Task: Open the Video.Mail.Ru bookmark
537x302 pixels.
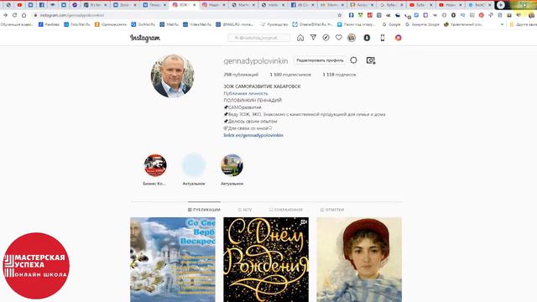Action: [197, 24]
